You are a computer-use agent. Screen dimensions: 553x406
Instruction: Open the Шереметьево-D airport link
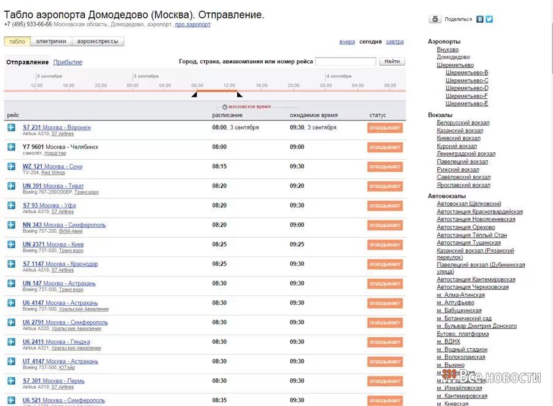point(467,88)
